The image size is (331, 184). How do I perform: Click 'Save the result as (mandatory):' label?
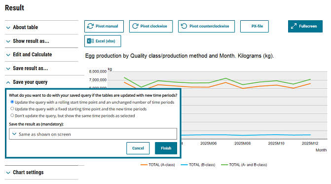(37, 124)
